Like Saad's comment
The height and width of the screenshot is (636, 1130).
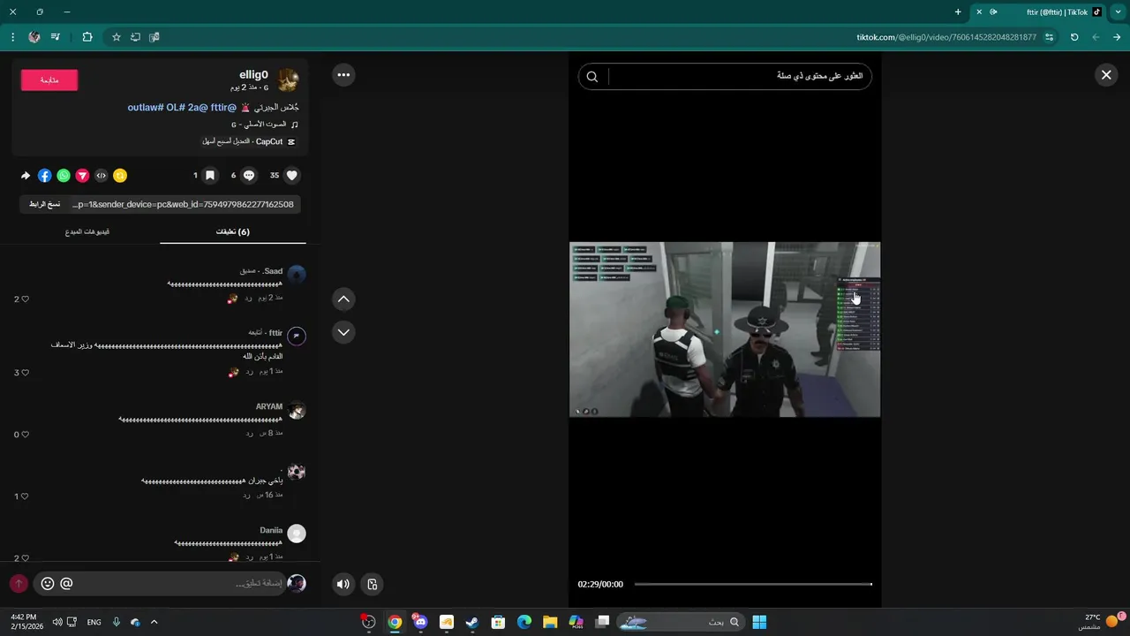(x=26, y=299)
